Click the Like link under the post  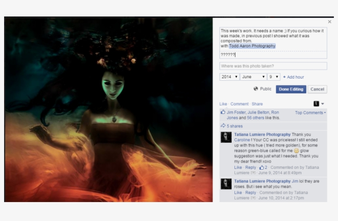[x=223, y=104]
